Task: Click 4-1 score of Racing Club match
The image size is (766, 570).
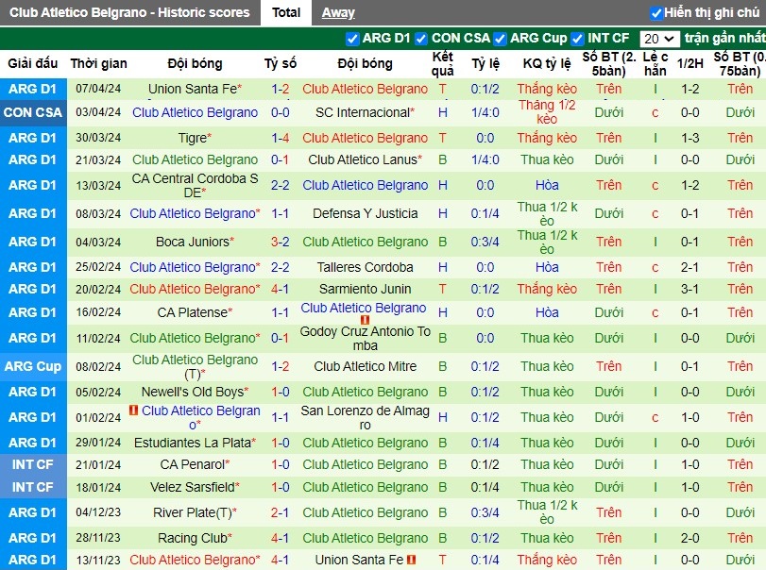Action: coord(280,538)
